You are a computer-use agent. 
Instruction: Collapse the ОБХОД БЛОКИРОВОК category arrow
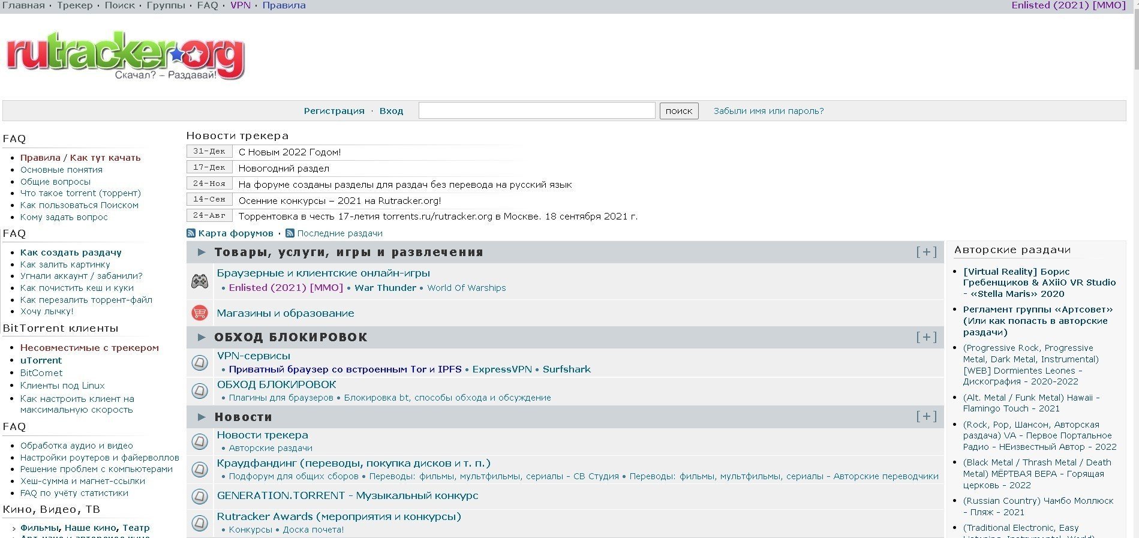point(202,337)
